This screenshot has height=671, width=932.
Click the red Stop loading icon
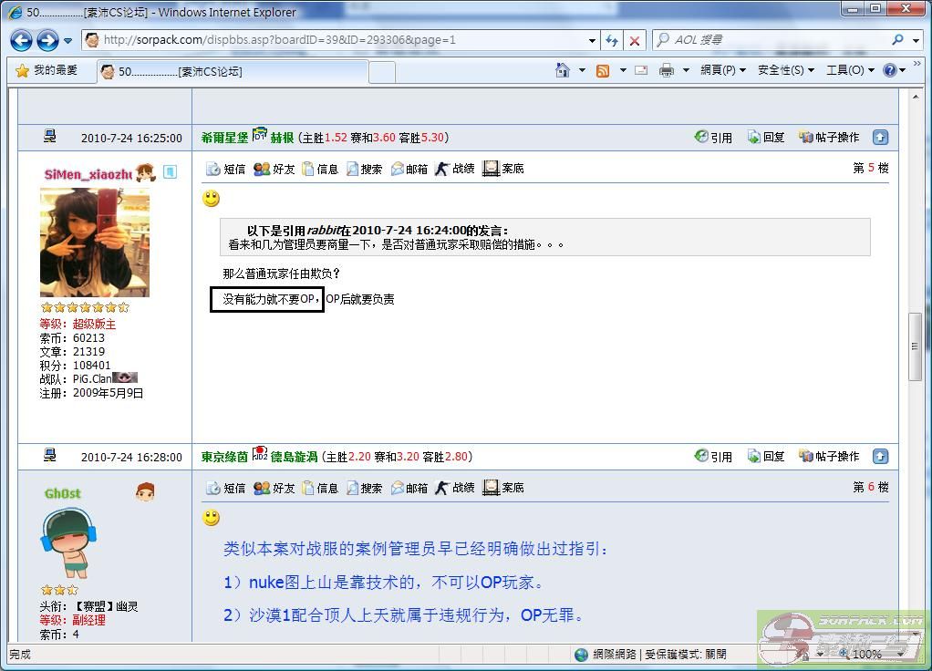pos(635,40)
